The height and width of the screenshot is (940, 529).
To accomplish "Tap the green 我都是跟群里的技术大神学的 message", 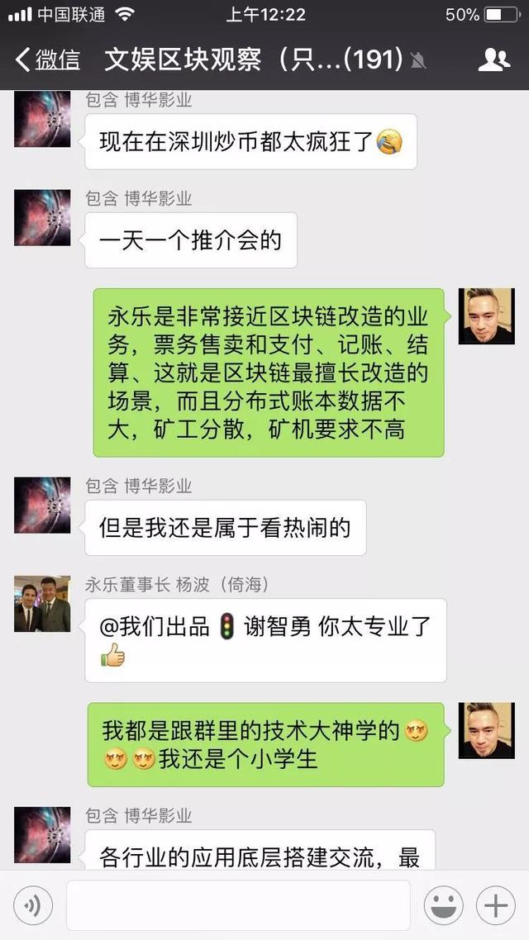I will point(268,744).
